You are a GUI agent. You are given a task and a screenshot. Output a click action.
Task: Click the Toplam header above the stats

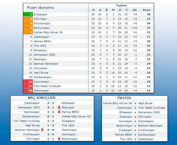[121, 6]
